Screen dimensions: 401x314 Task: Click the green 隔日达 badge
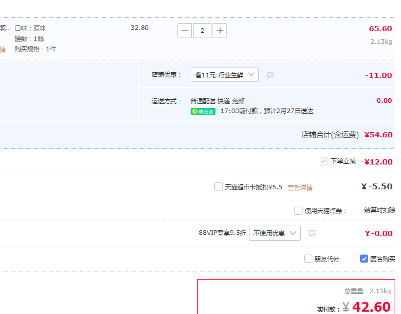coord(203,111)
